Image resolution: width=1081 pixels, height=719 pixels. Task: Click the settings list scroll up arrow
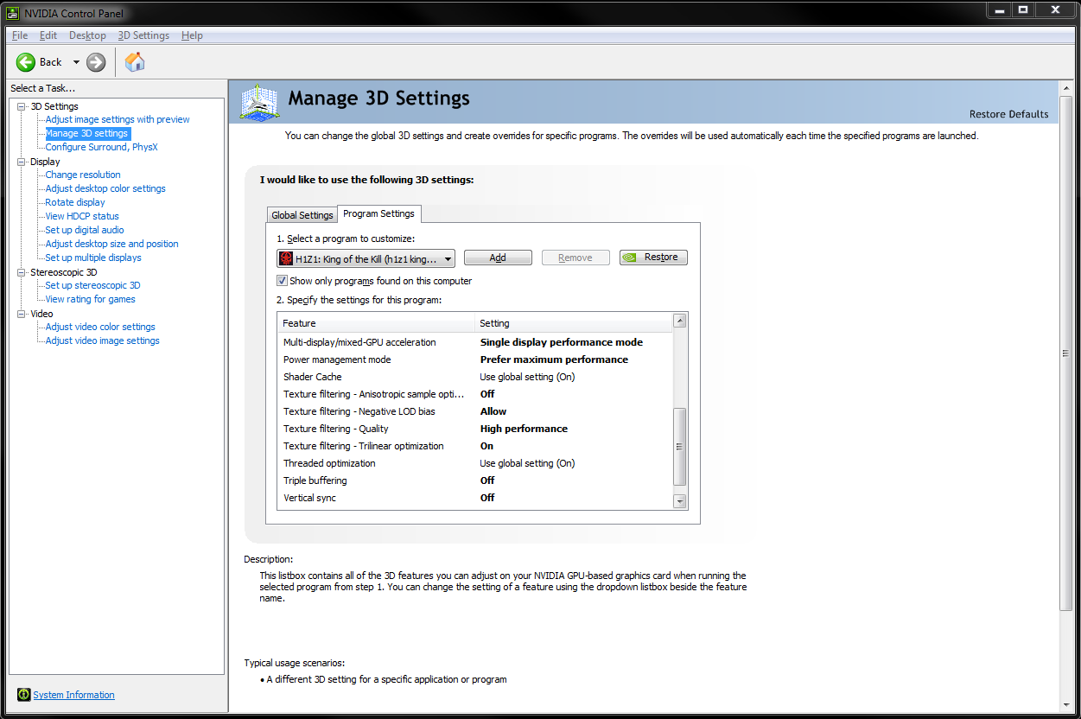coord(680,321)
